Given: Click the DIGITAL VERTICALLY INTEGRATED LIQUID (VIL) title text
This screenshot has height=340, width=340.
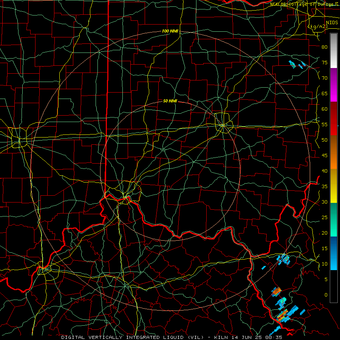Looking at the screenshot, I should pos(133,337).
